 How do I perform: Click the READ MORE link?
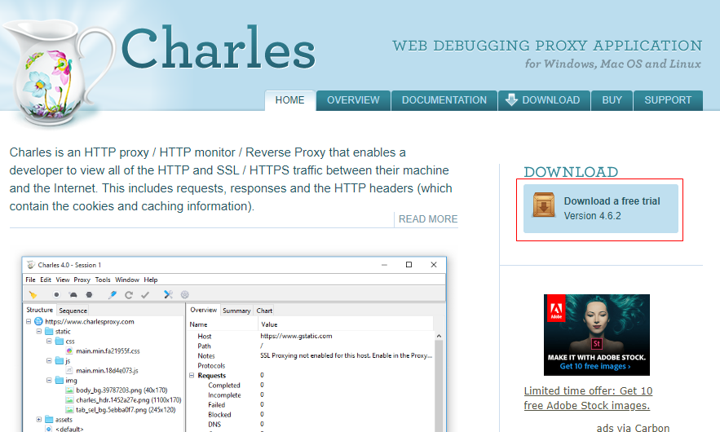click(x=427, y=219)
